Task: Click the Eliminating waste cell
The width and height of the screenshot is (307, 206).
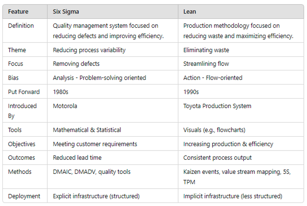Action: pyautogui.click(x=206, y=50)
